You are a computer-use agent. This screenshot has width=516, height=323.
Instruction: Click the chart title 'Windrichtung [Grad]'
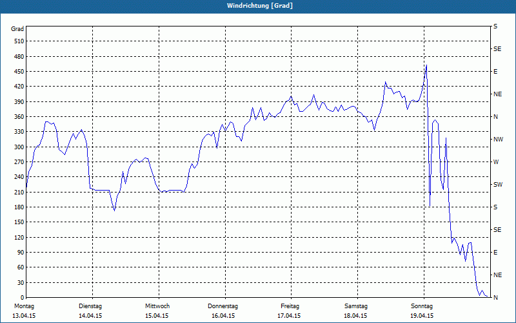(260, 6)
